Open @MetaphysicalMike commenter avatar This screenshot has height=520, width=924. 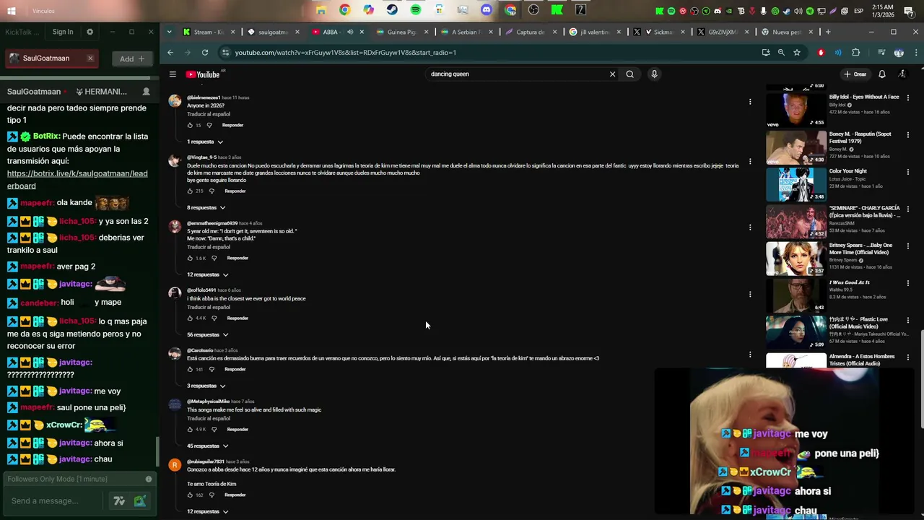[175, 404]
